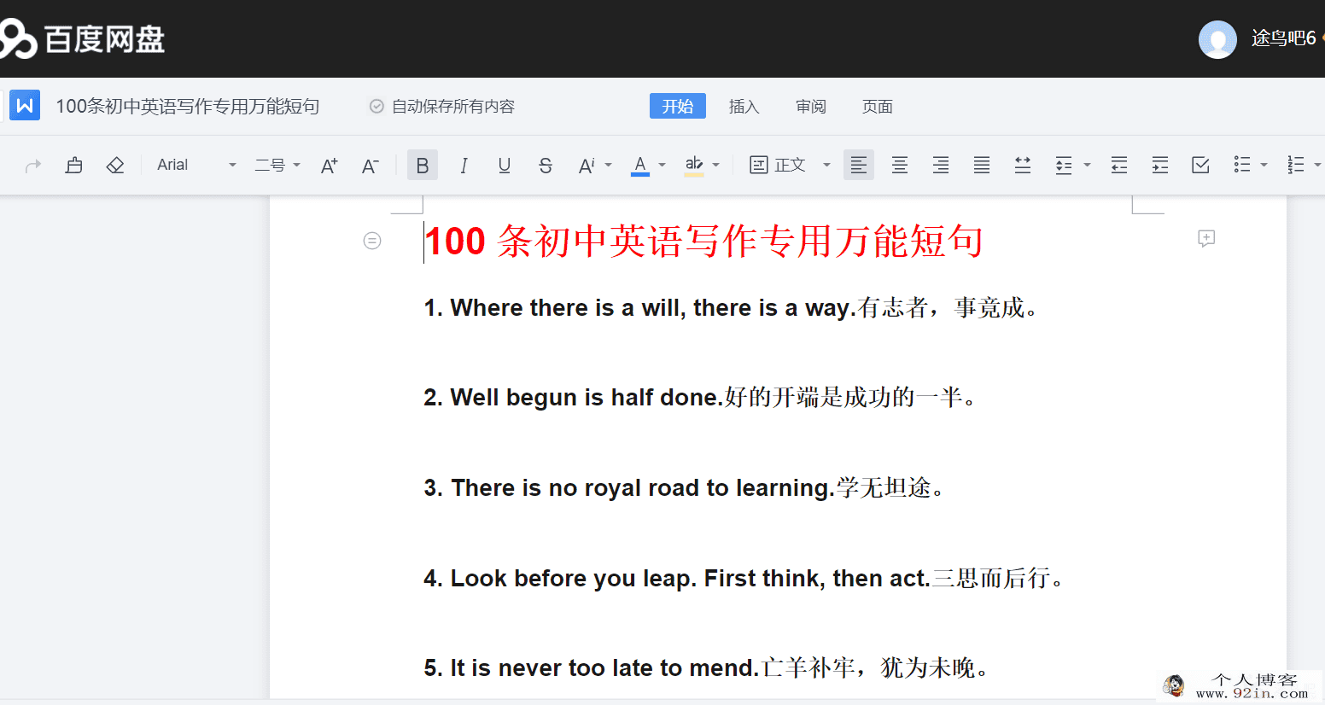Click the line "Well begun is half done"
1325x705 pixels.
(x=701, y=397)
